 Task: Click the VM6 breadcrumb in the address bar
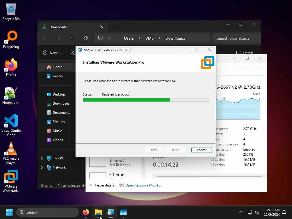[x=149, y=38]
